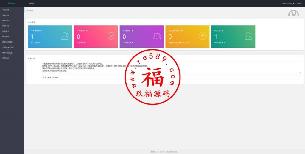
Task: Open the 合同 || 关于我们 sidebar item
Action: tap(8, 47)
